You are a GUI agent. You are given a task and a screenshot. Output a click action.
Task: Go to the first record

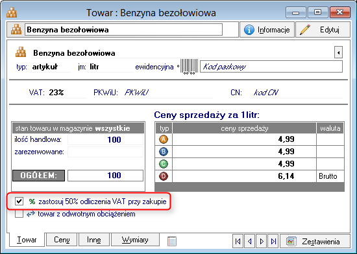pos(238,241)
